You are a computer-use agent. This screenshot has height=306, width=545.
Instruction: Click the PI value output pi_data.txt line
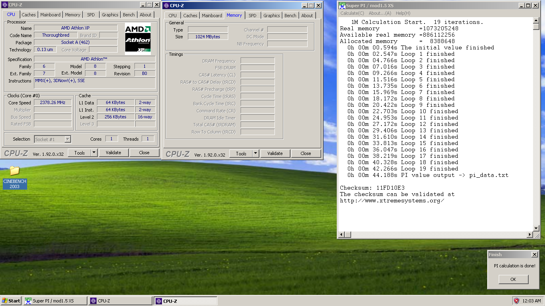pos(428,175)
